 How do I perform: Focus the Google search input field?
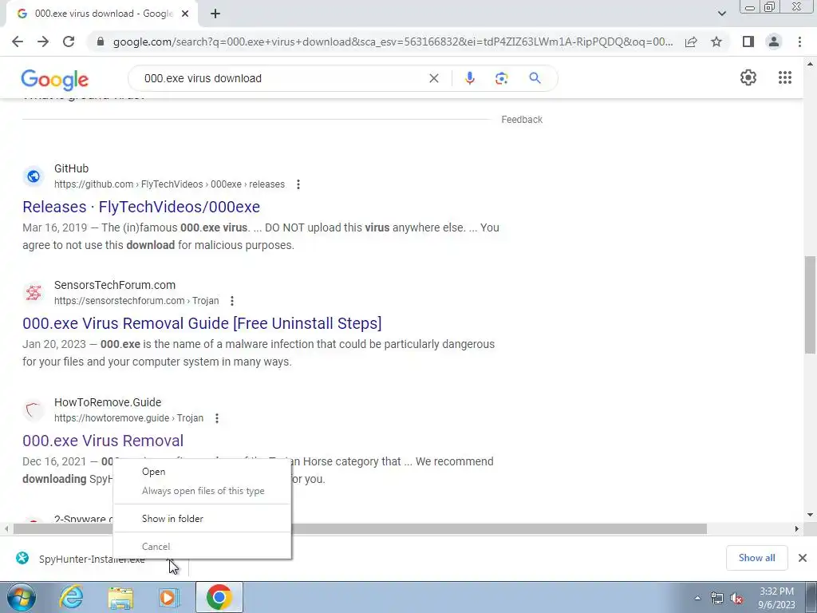pyautogui.click(x=282, y=78)
